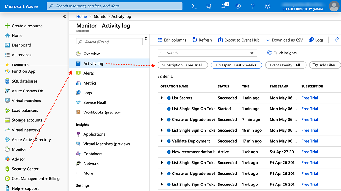Click Download as CSV
Image resolution: width=341 pixels, height=191 pixels.
coord(284,40)
